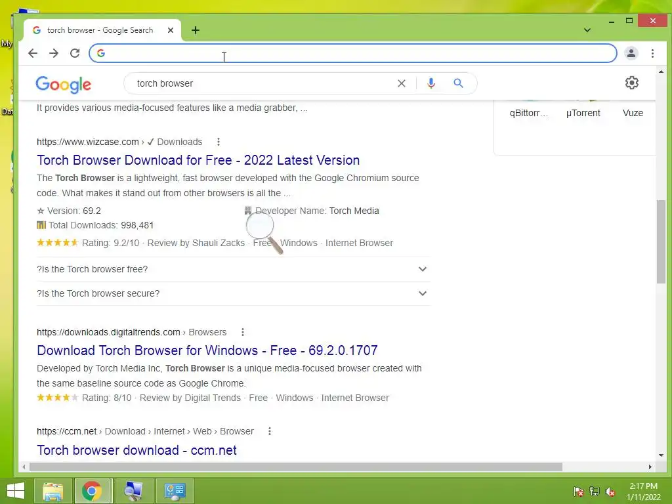Open options menu for digitaltrends.com result
The width and height of the screenshot is (672, 504).
(x=243, y=332)
